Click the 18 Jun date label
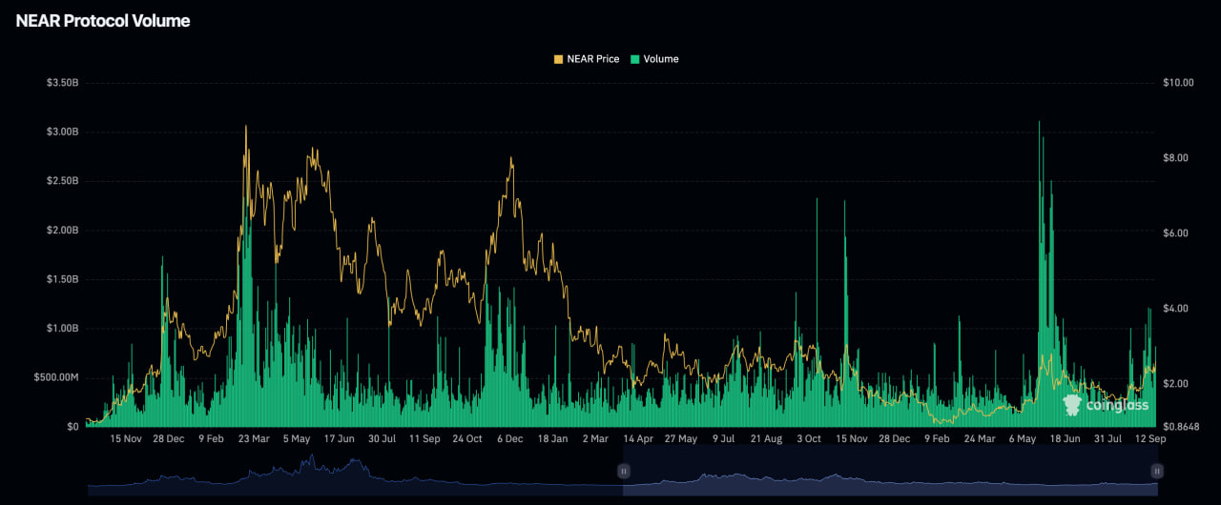This screenshot has width=1221, height=505. [x=1064, y=439]
